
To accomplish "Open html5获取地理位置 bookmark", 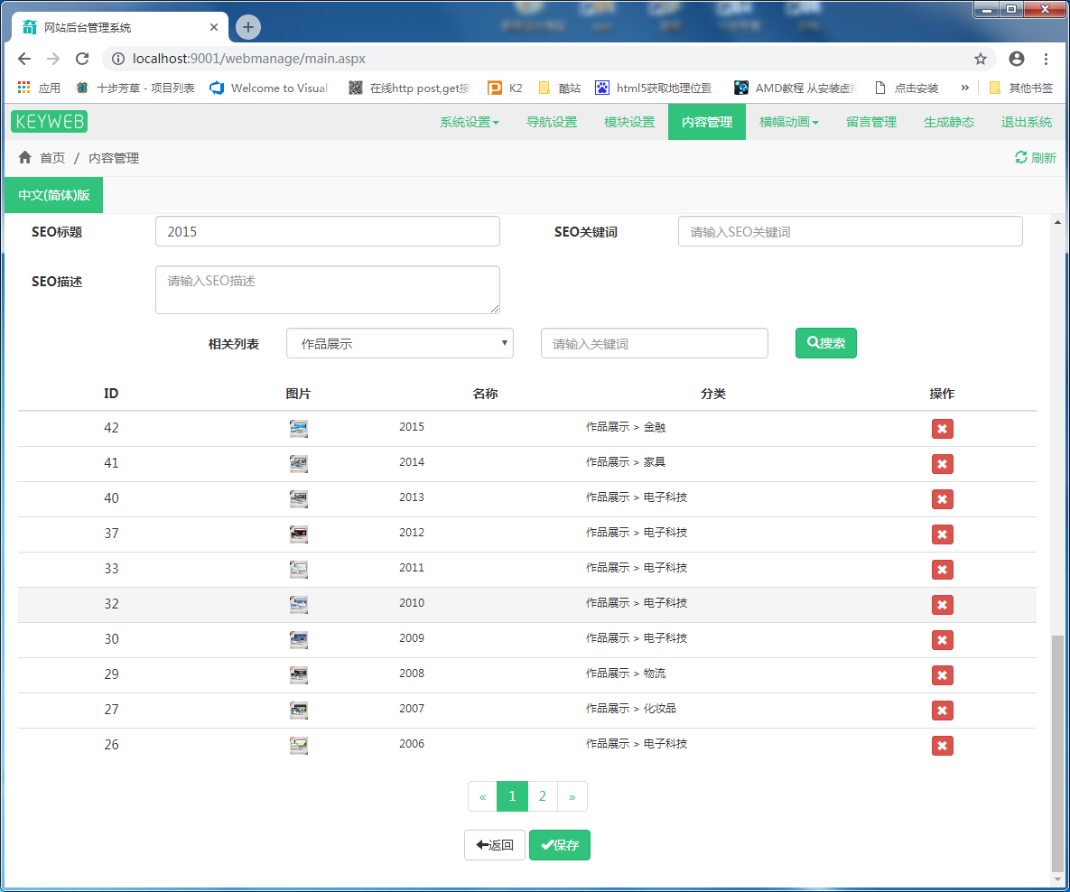I will click(x=654, y=88).
